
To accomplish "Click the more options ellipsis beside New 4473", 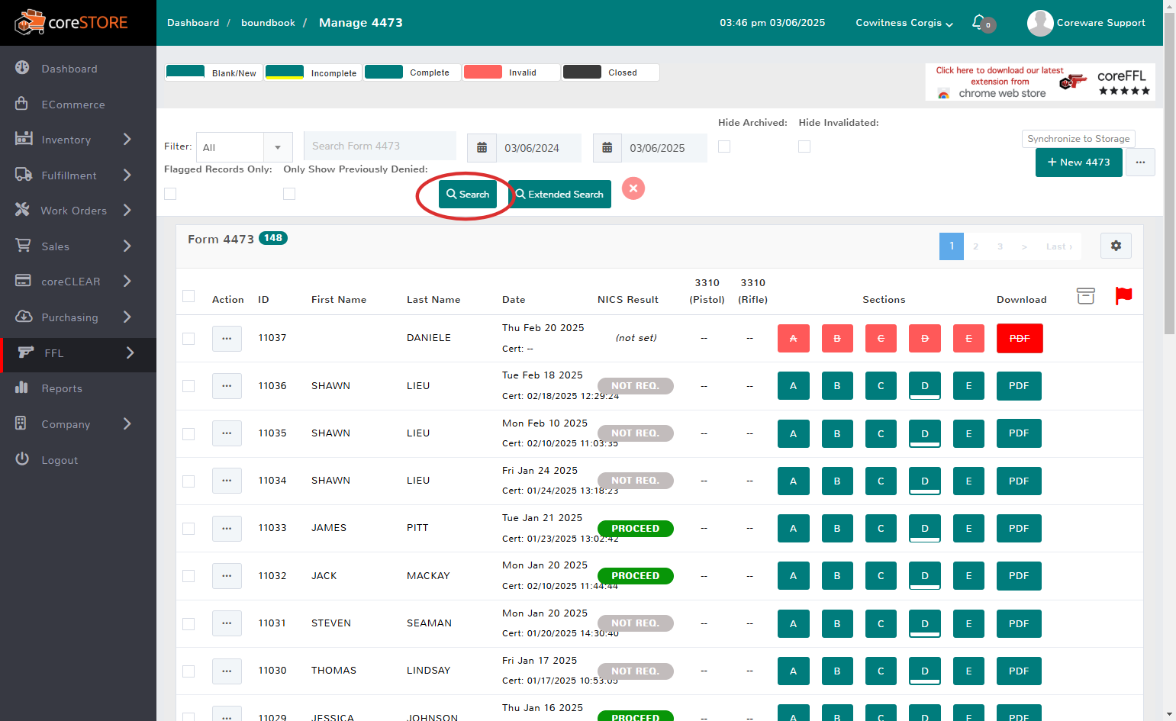I will (x=1140, y=163).
